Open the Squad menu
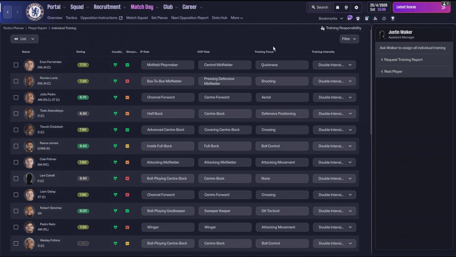 tap(80, 7)
